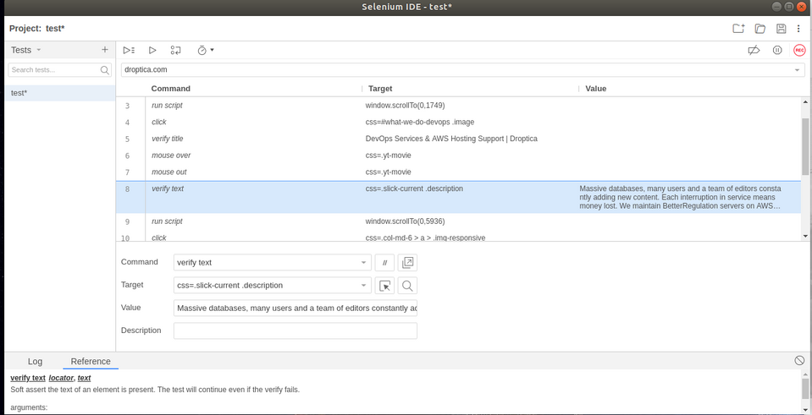
Task: Run the current test
Action: [x=152, y=50]
